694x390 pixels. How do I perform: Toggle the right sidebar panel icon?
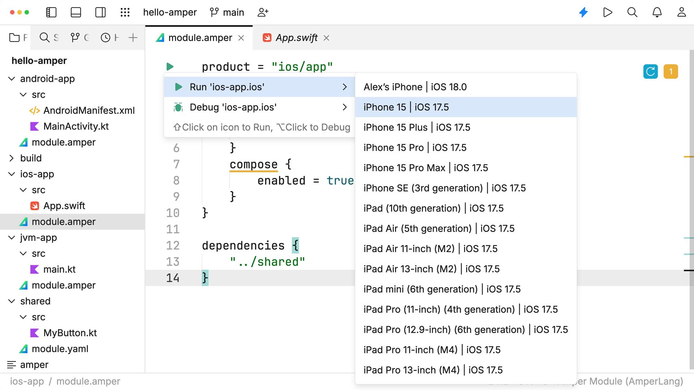tap(100, 12)
